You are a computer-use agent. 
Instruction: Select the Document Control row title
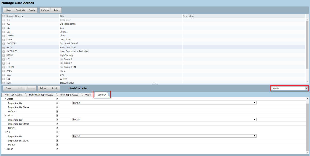69,43
